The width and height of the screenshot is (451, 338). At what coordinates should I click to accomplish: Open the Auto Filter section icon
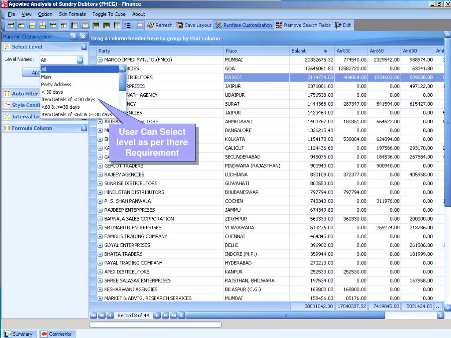7,93
